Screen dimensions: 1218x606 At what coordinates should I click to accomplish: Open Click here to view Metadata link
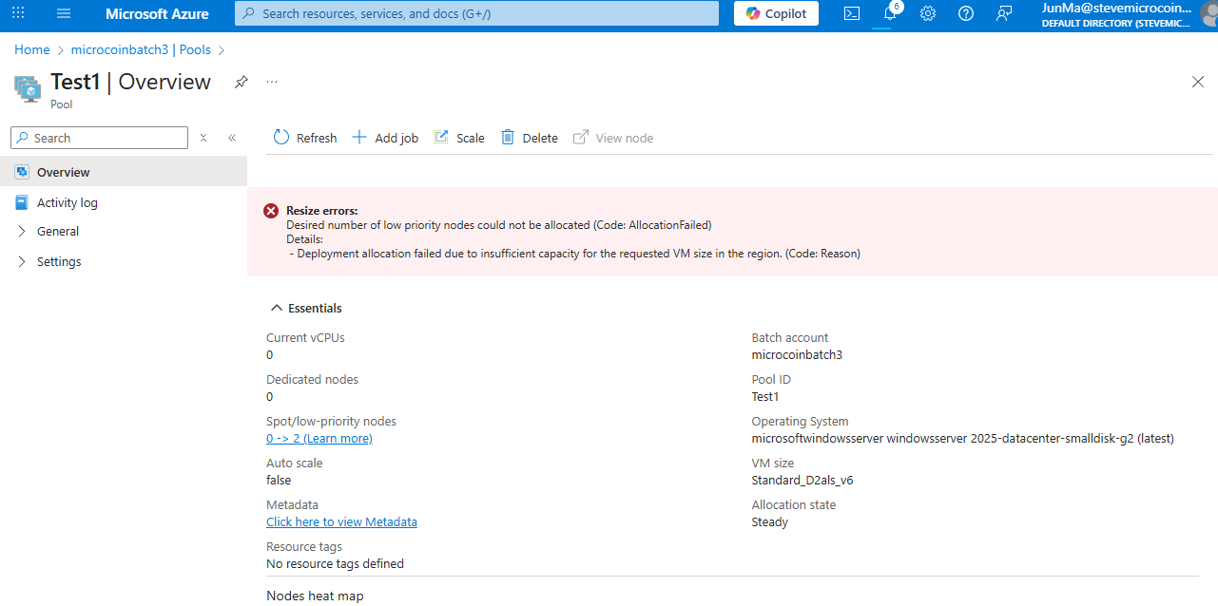click(341, 521)
